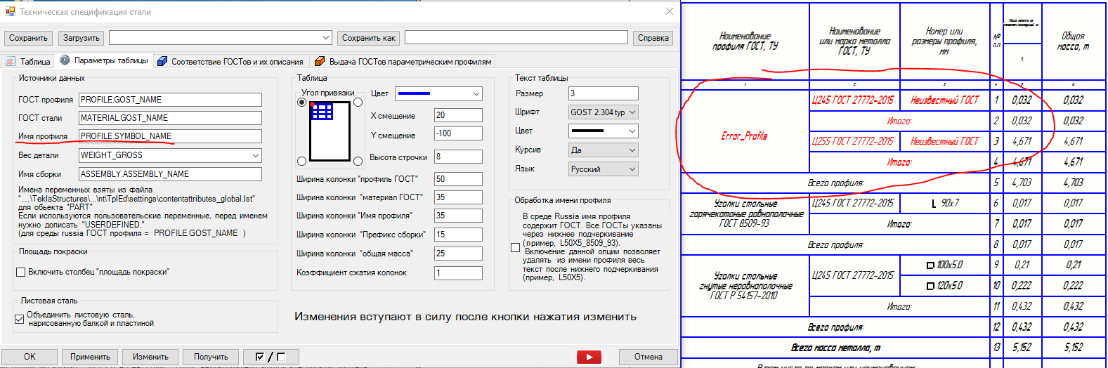Viewport: 1108px width, 368px height.
Task: Enable the площадь покраски column checkbox
Action: (20, 272)
